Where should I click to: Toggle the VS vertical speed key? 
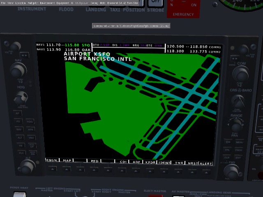pos(21,145)
